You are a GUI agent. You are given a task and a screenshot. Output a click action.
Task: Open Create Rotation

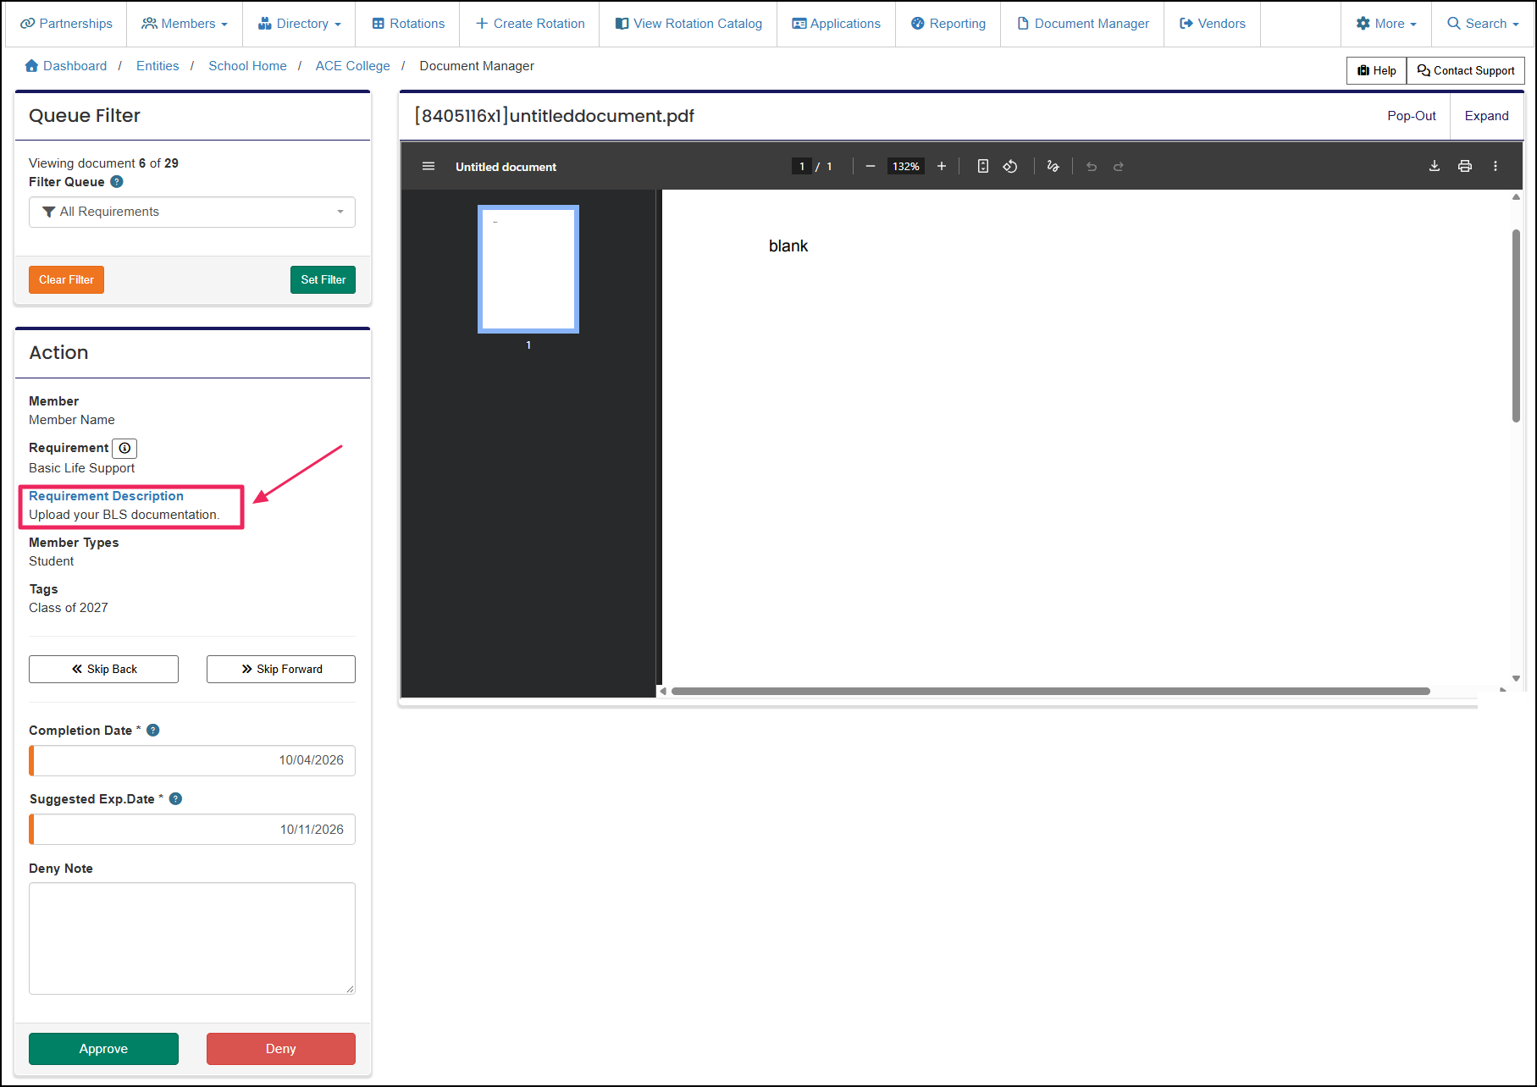tap(530, 24)
